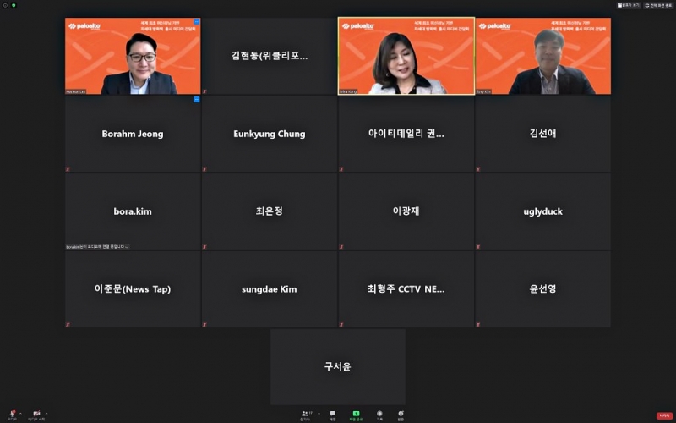Open the blue more-options button on Borahm Jeong's tile
Viewport: 676px width, 423px height.
197,99
